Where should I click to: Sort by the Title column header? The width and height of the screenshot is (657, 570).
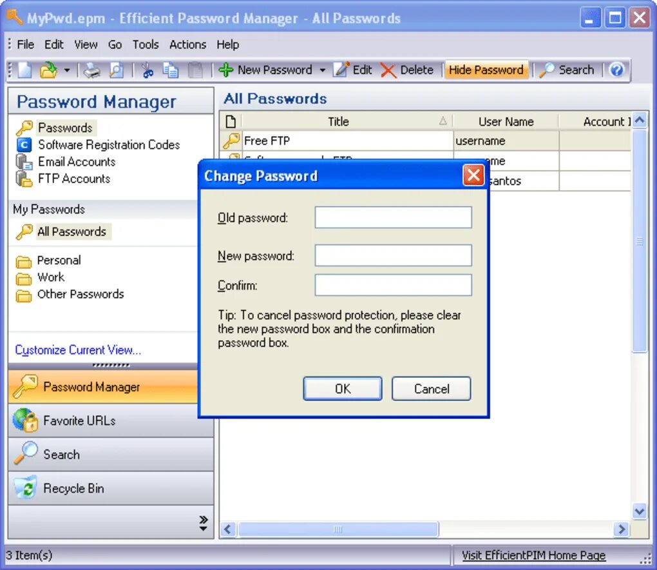pos(347,122)
